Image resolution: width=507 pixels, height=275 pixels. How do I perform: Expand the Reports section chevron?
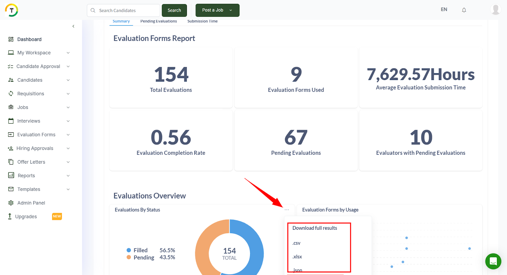point(68,176)
